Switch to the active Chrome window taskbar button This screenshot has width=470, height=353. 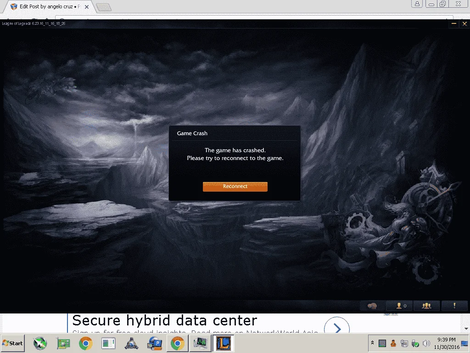(177, 343)
